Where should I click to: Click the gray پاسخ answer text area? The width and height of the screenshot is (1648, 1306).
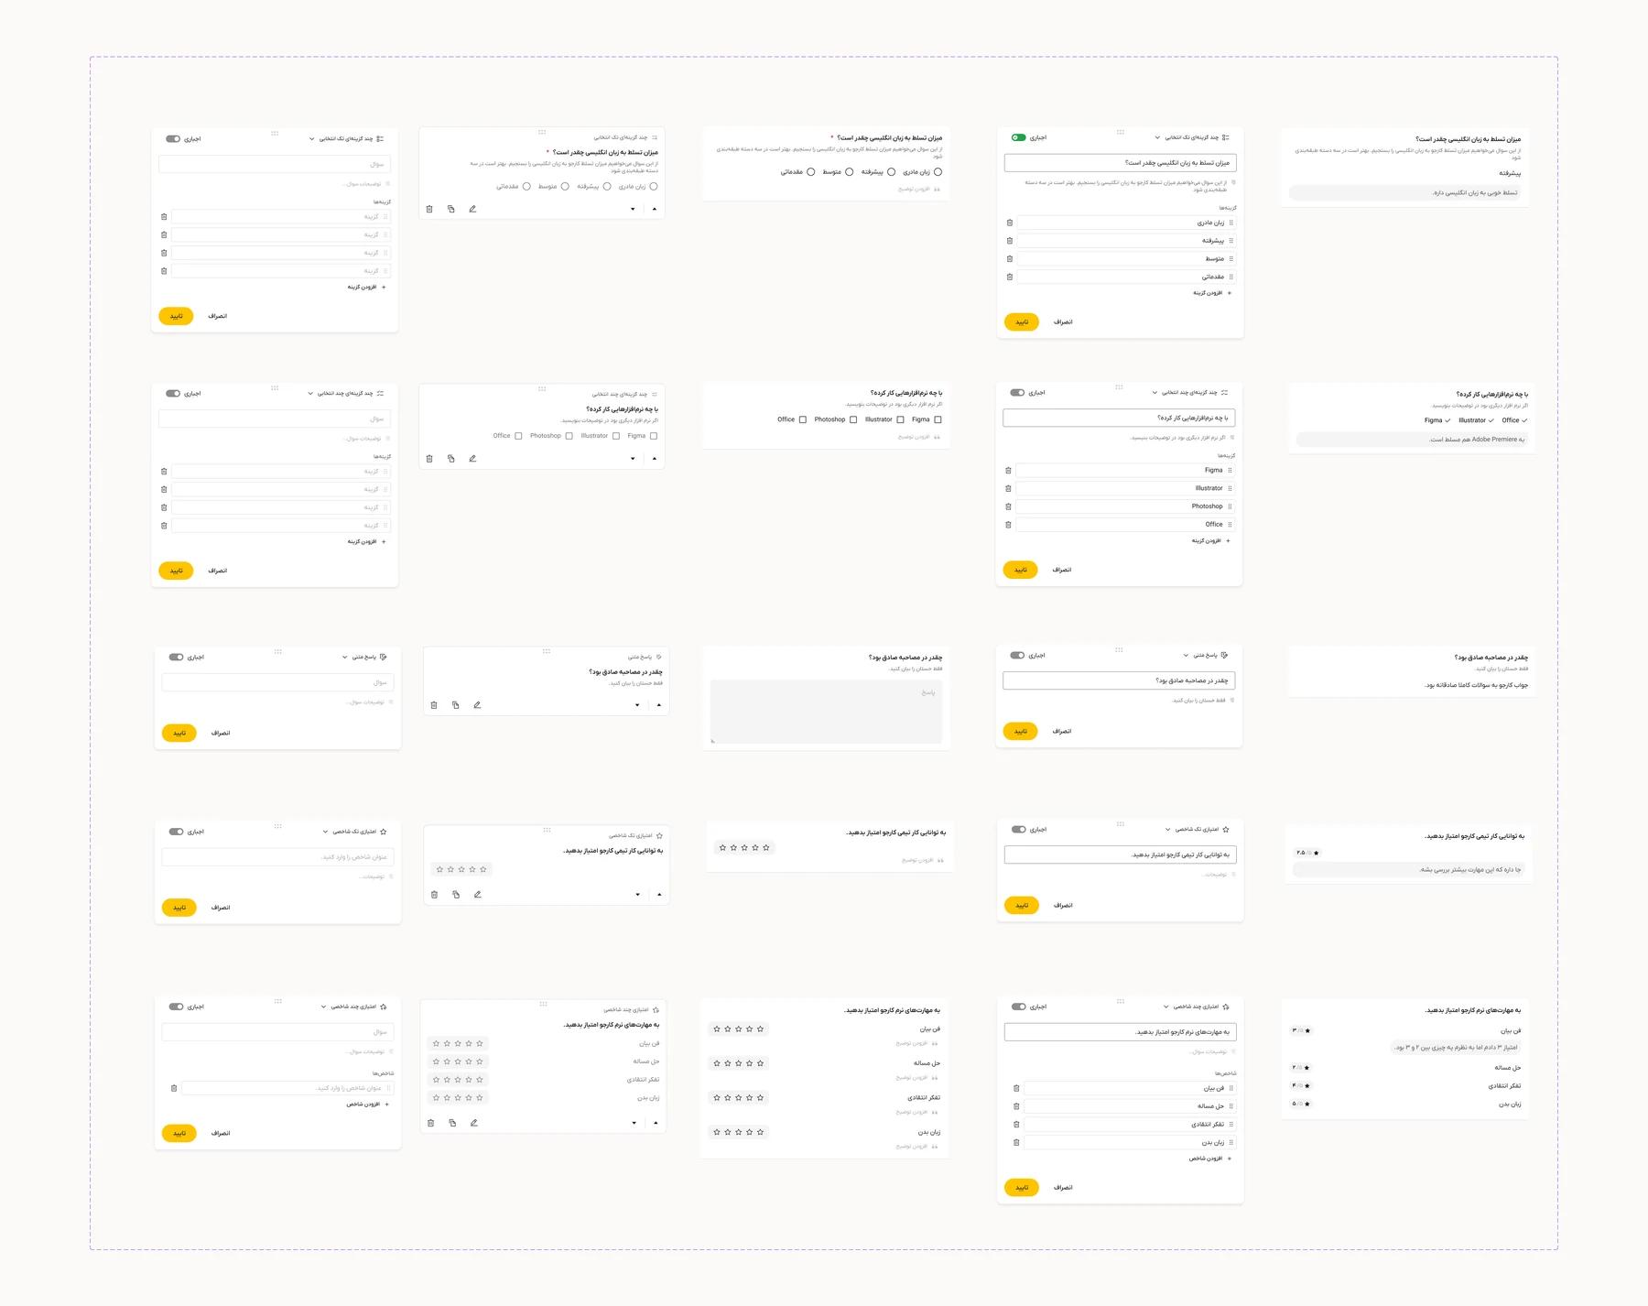(x=827, y=712)
